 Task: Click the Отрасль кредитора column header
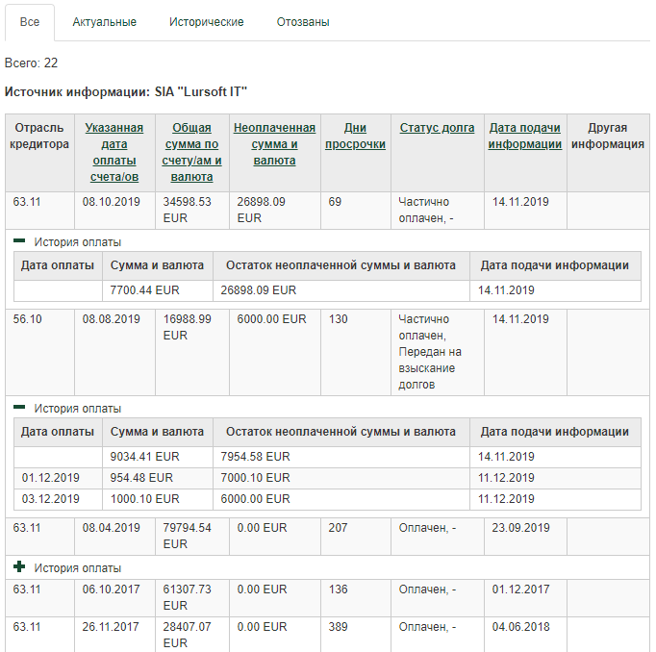coord(39,136)
